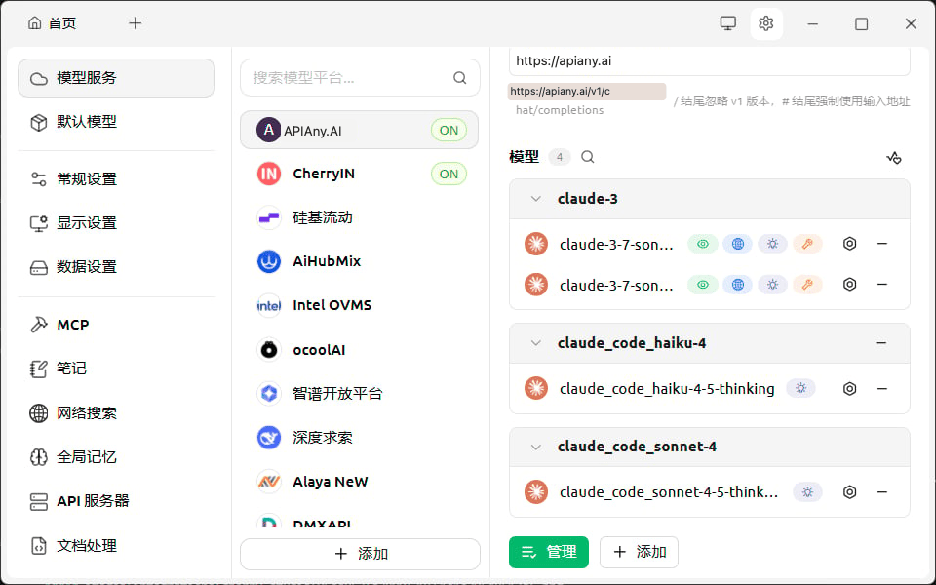Open 文档处理 settings
This screenshot has width=936, height=585.
(x=116, y=546)
